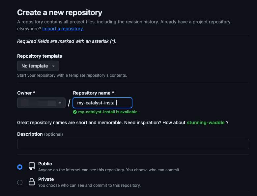
Task: Open the No template dropdown
Action: pyautogui.click(x=38, y=66)
